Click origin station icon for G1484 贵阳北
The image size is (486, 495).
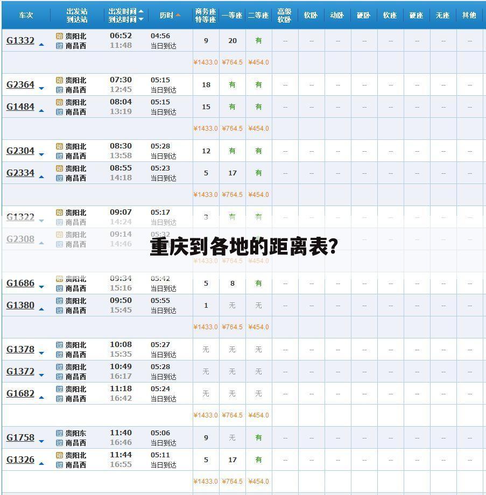point(59,102)
